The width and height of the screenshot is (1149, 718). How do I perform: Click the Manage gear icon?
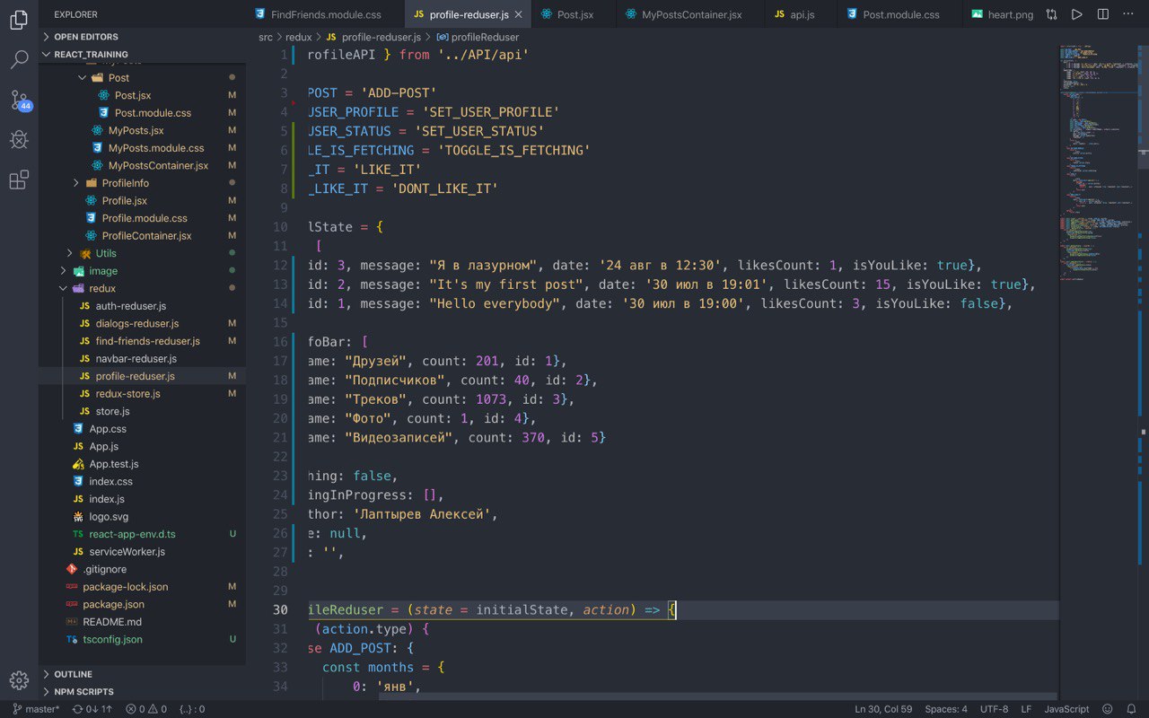(19, 679)
